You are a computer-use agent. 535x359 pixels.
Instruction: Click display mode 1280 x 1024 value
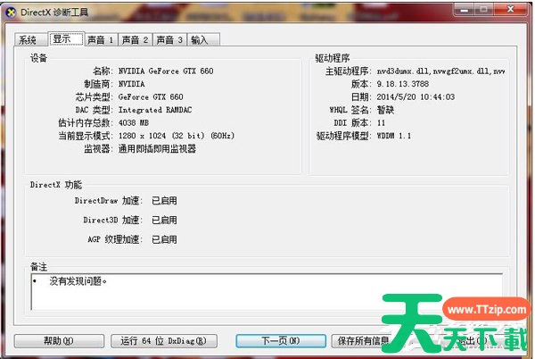177,136
